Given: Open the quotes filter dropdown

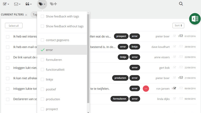Looking at the screenshot, I should coord(28,4).
